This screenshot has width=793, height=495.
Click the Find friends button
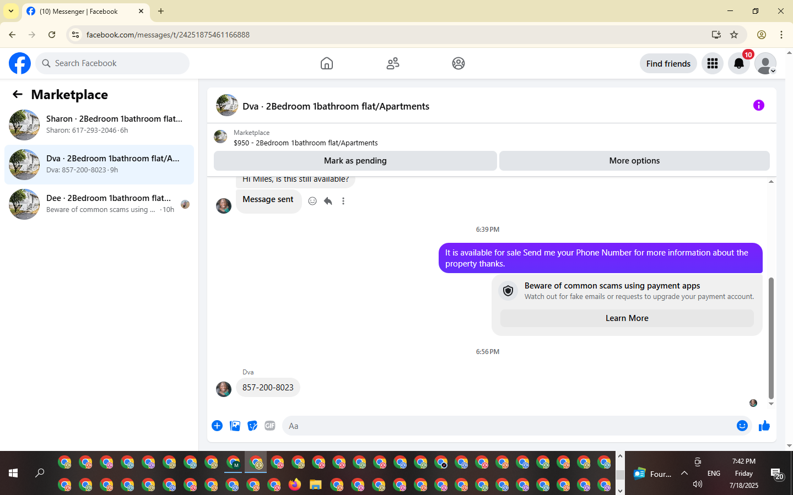(x=668, y=63)
